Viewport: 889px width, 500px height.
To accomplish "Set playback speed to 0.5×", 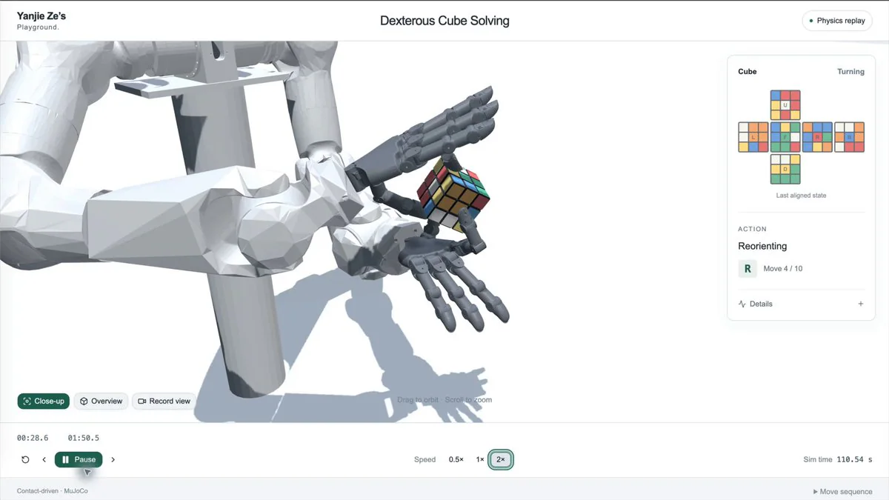I will tap(456, 459).
